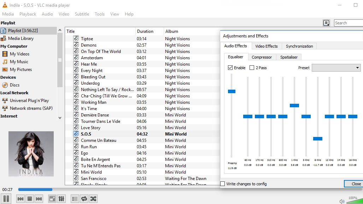Viewport: 363px width, 204px height.
Task: Select Discs under Devices
Action: [14, 85]
